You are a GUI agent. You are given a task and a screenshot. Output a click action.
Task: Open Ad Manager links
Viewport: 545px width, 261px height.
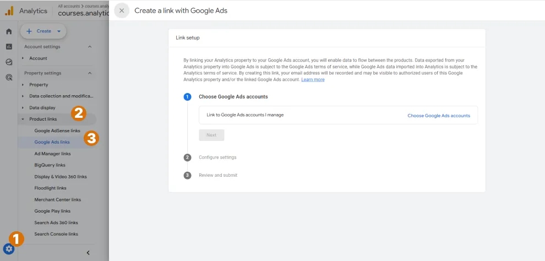52,154
